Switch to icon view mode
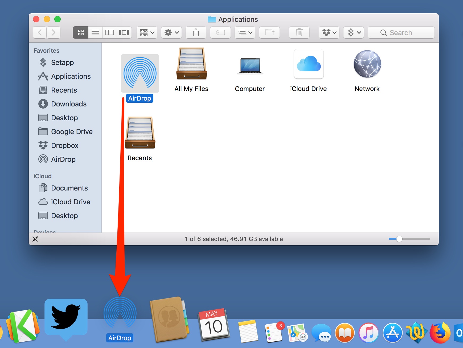Viewport: 463px width, 348px height. point(81,32)
